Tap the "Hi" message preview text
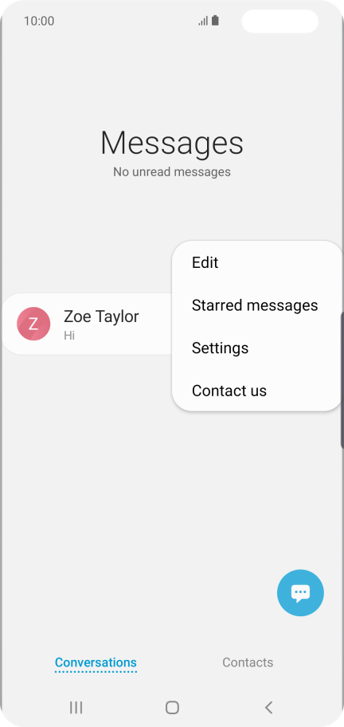The width and height of the screenshot is (344, 727). tap(69, 336)
